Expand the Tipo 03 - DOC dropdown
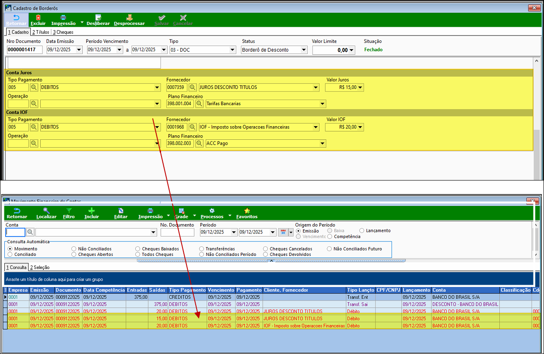 [x=232, y=50]
